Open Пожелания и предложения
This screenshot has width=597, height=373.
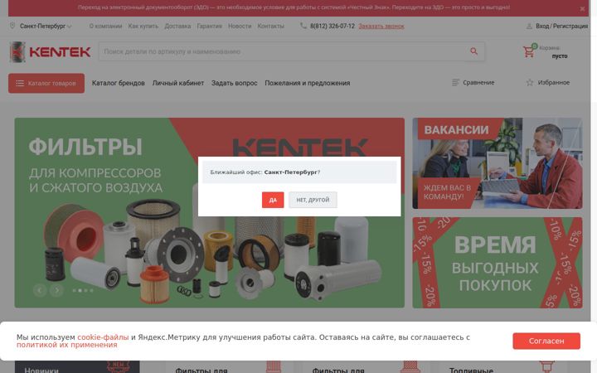(308, 83)
